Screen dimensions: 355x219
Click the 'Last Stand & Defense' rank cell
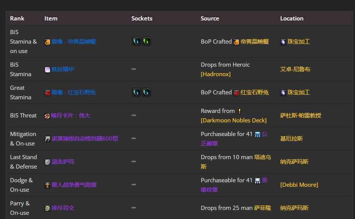[x=23, y=162]
